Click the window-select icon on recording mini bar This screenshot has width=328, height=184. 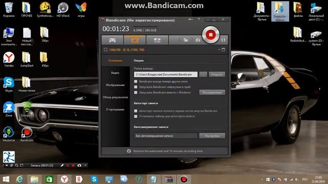11,166
